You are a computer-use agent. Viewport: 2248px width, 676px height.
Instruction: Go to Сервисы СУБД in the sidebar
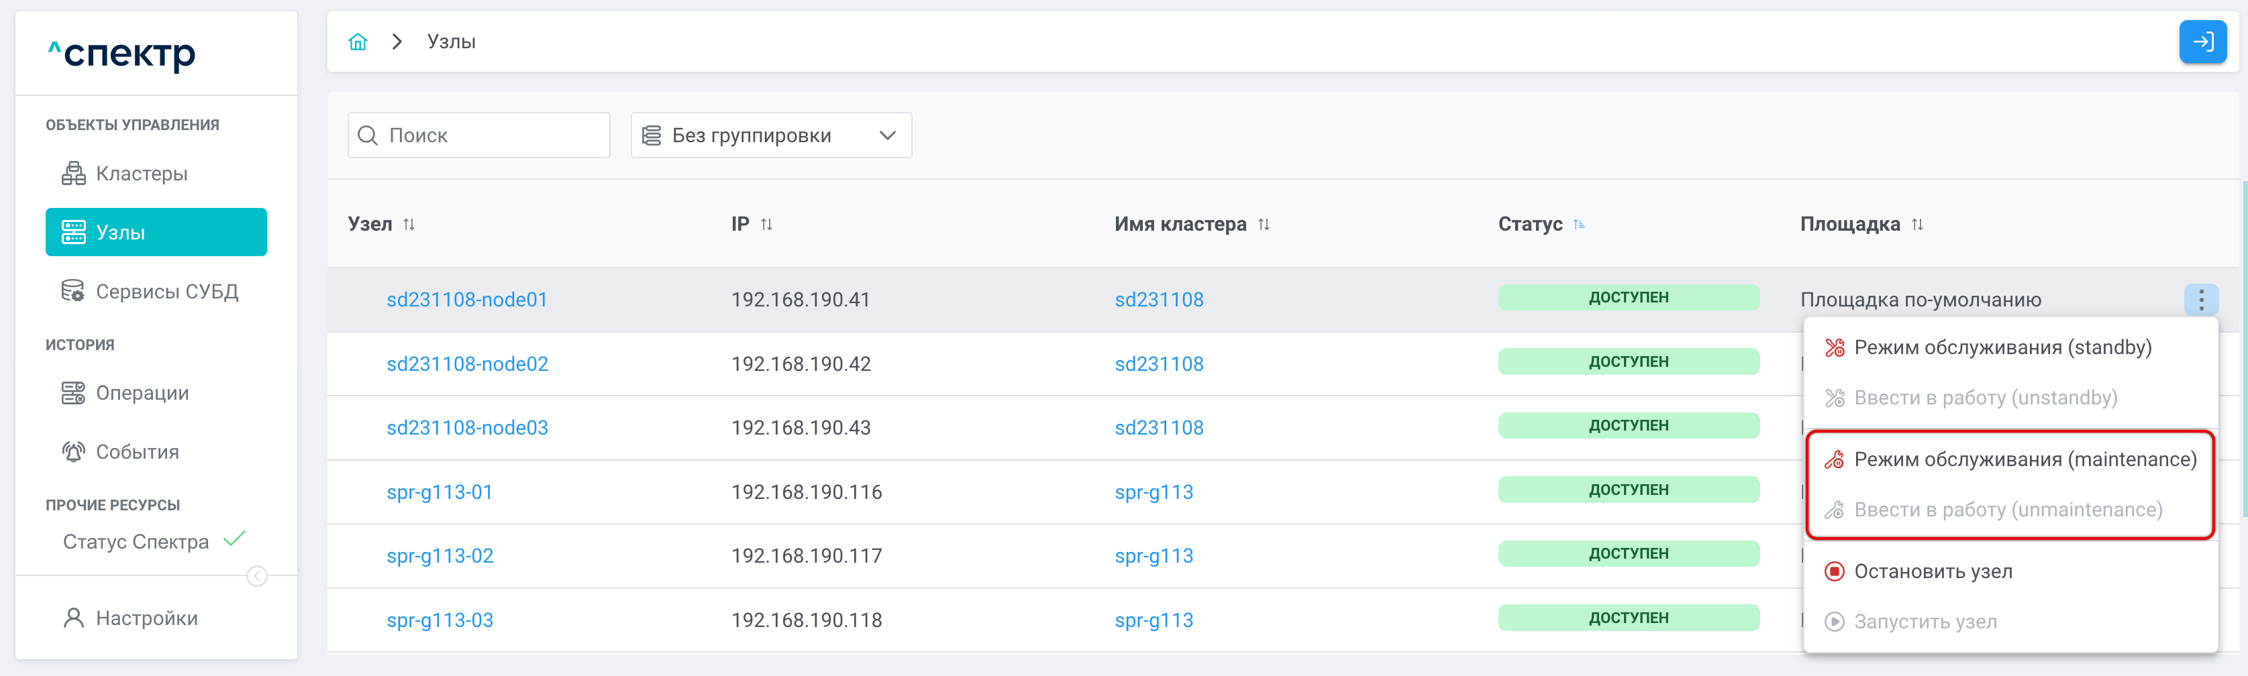pos(166,291)
